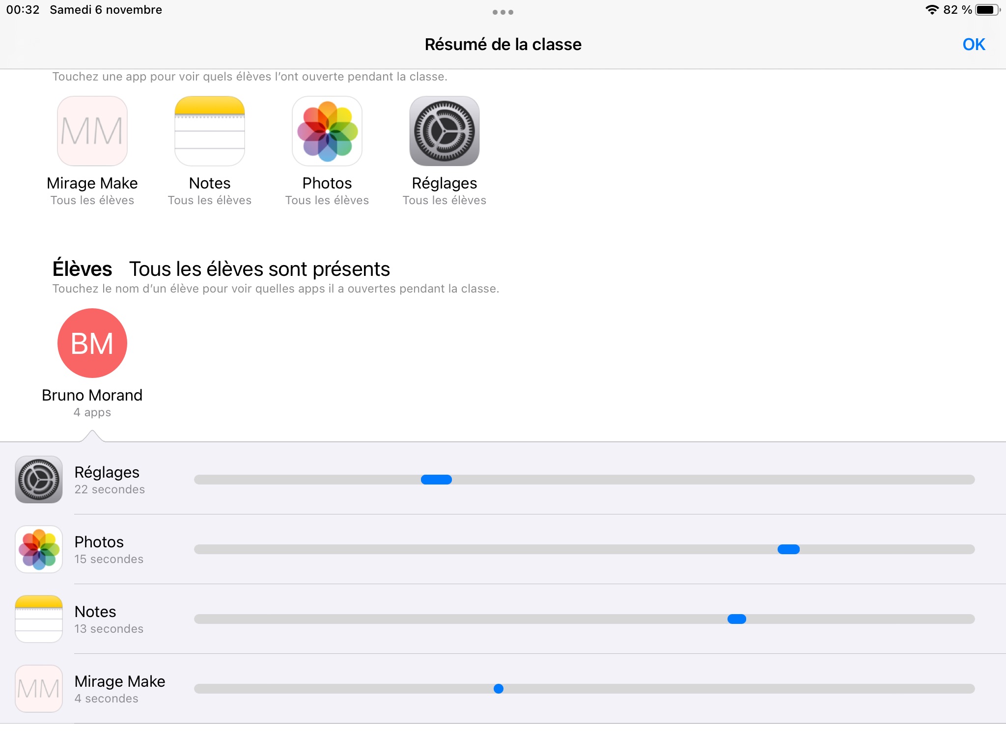
Task: Tap the Élèves section heading
Action: pos(83,269)
